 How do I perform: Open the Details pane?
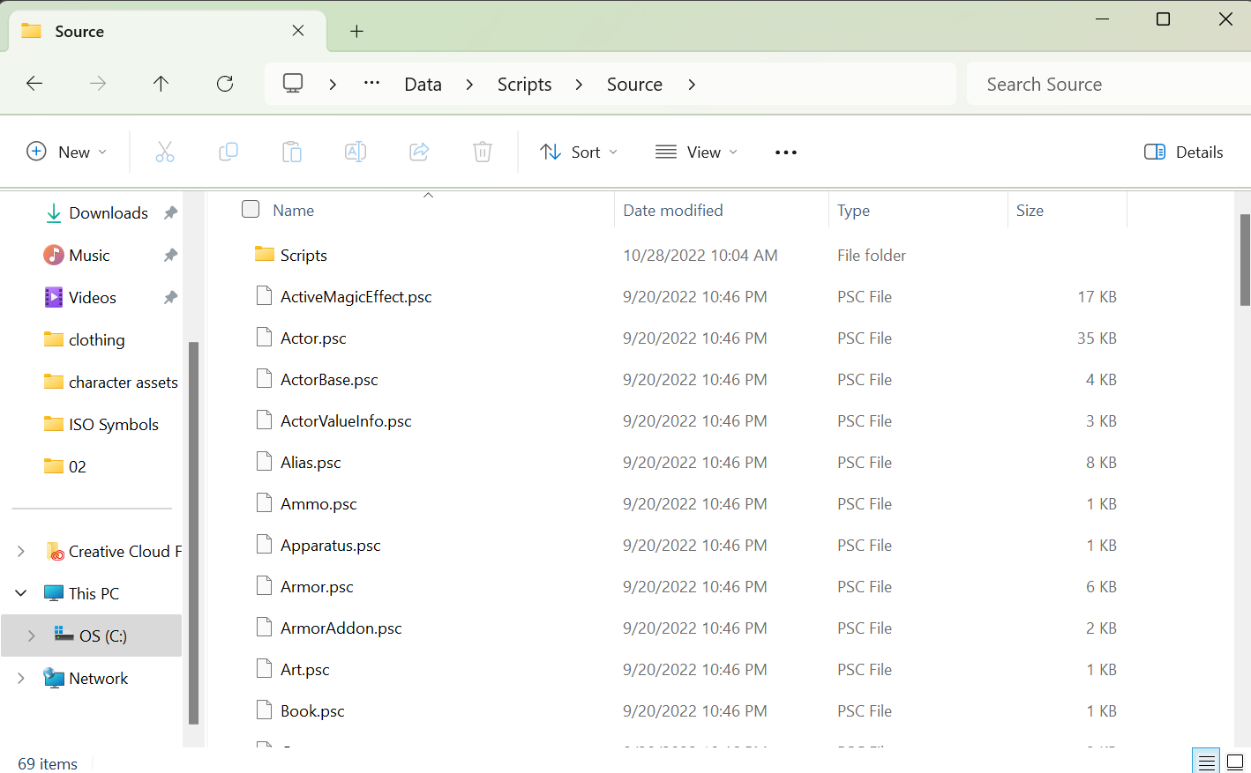point(1183,152)
